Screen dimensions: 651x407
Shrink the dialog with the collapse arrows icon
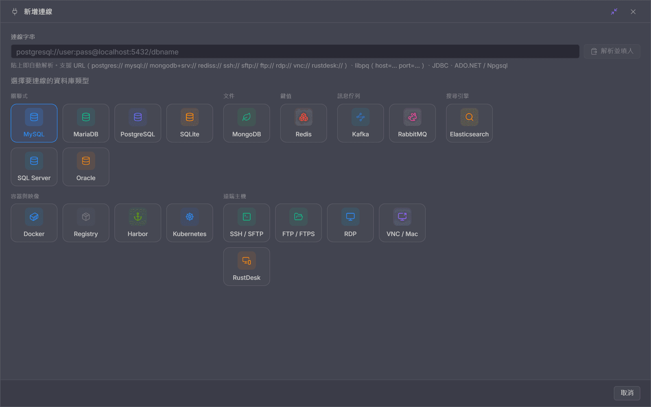pyautogui.click(x=614, y=11)
